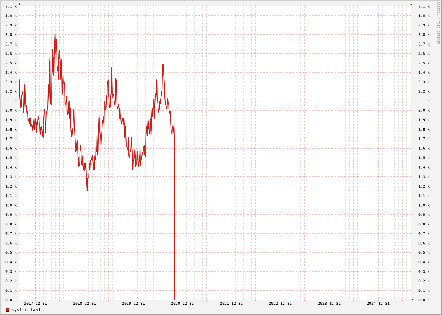Click the red system_fan1 legend color swatch
This screenshot has height=315, width=442.
7,310
